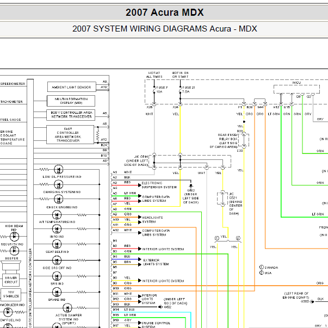Click the HOT IN ON OR START label
This screenshot has width=328, height=328.
tap(180, 75)
